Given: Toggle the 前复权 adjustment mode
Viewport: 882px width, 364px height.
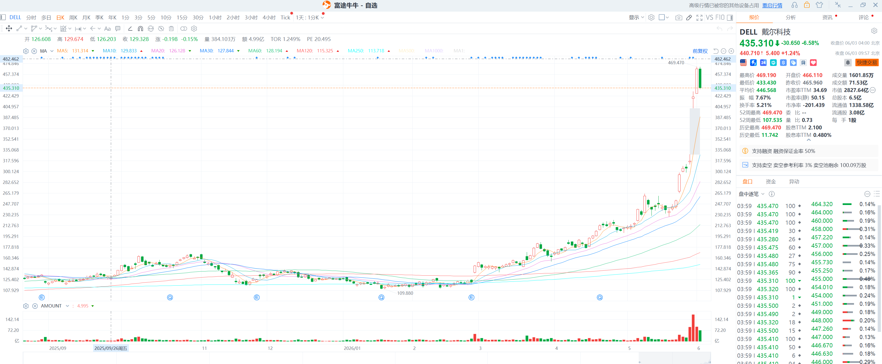Looking at the screenshot, I should (700, 51).
